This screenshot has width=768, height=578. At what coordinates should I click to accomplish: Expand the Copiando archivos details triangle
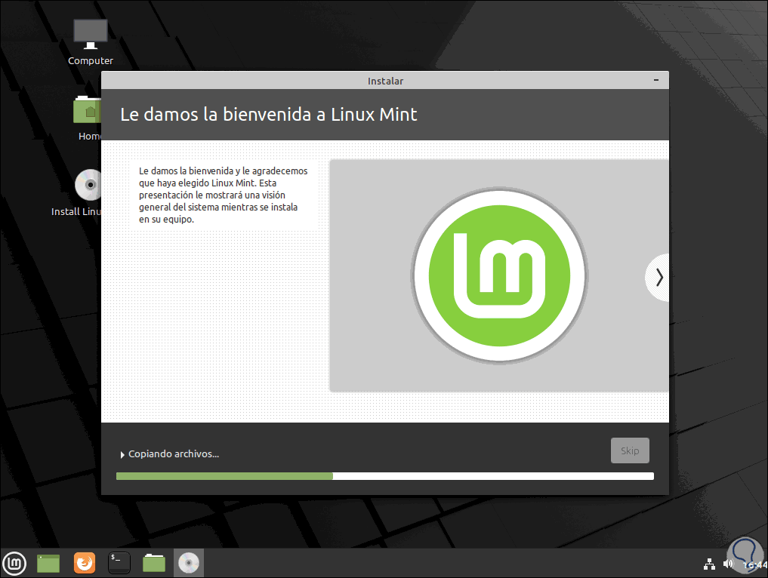point(122,455)
